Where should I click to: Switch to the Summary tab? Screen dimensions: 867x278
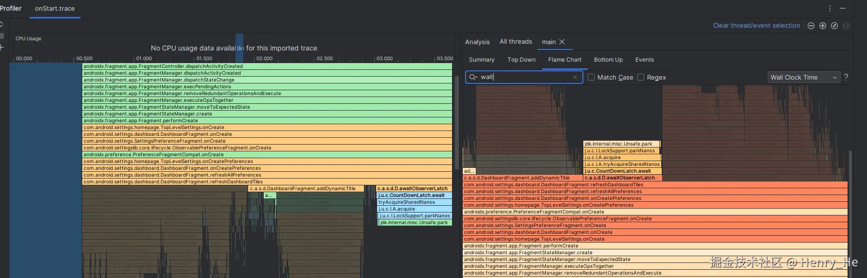[482, 60]
